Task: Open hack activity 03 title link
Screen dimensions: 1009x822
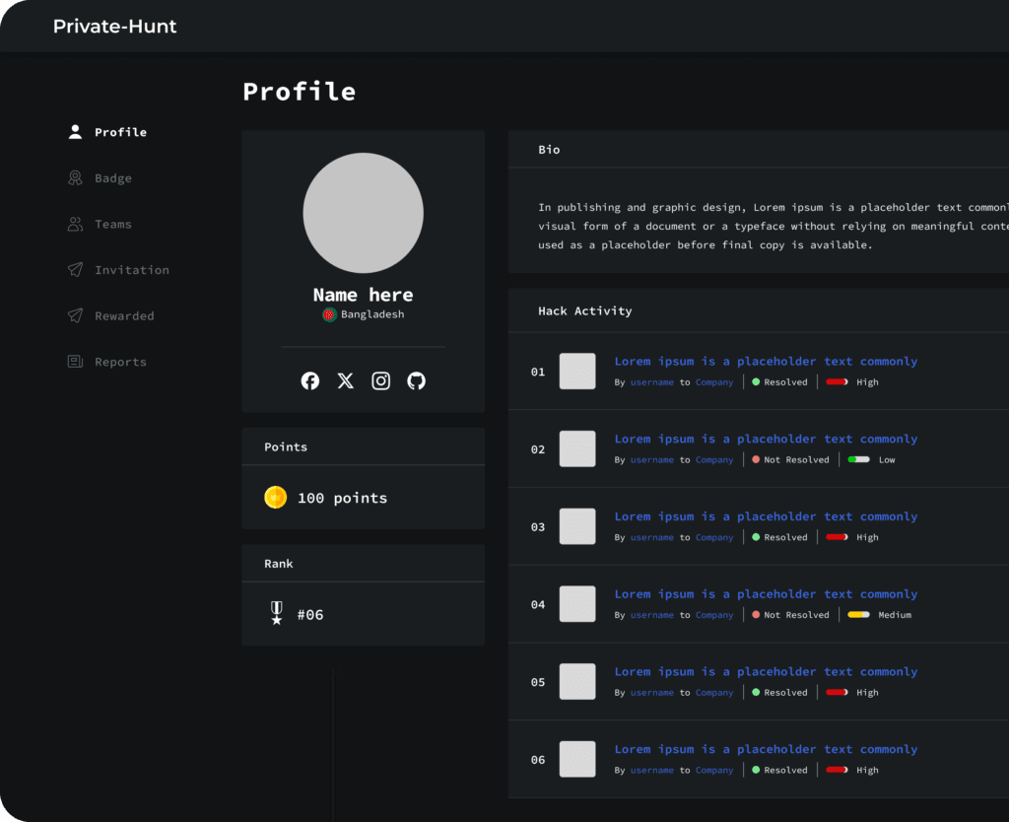Action: (766, 516)
